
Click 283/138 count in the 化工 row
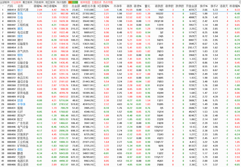click(x=159, y=21)
